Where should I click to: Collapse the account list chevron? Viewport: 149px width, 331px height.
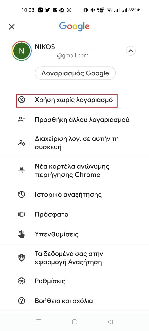[x=131, y=51]
